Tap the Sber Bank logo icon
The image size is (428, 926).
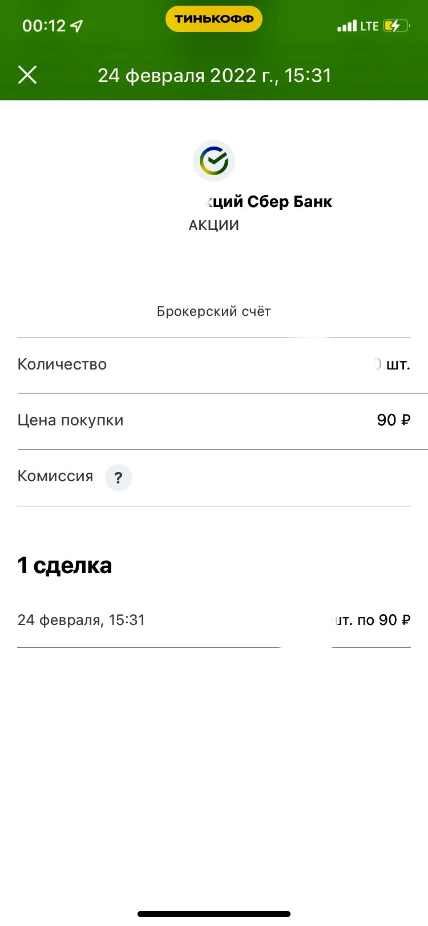(214, 161)
